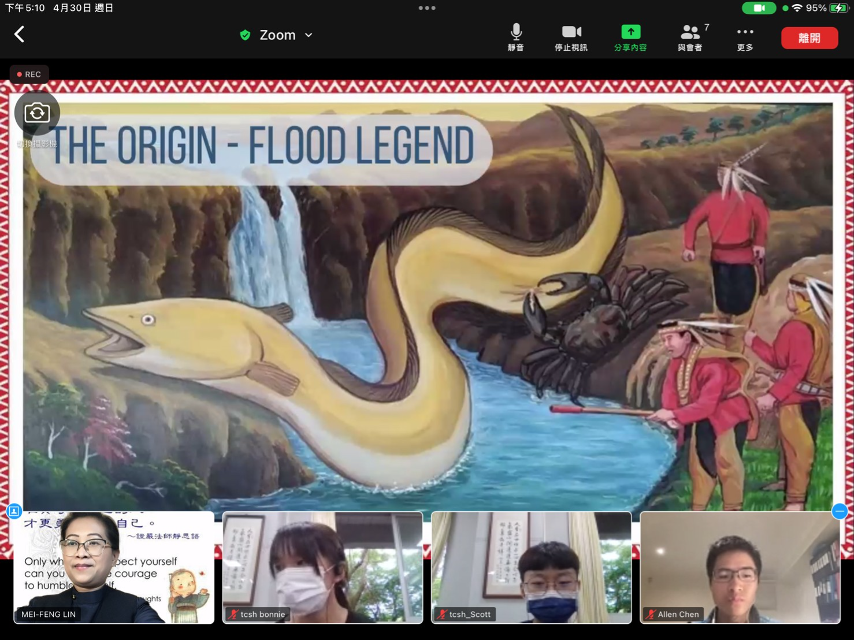Tap the green security shield icon

(x=245, y=35)
